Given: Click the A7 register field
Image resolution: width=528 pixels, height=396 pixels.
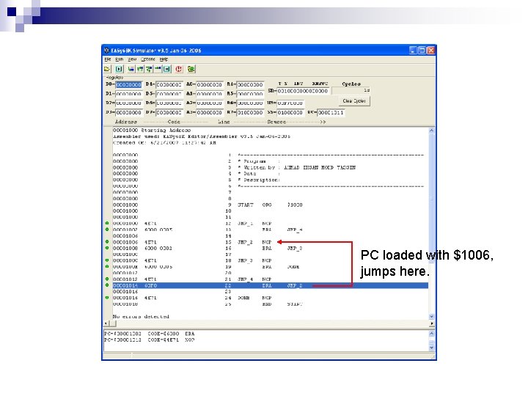Looking at the screenshot, I should click(250, 112).
